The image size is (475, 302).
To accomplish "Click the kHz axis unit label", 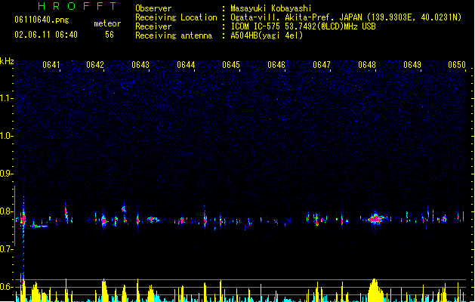I will pos(7,61).
